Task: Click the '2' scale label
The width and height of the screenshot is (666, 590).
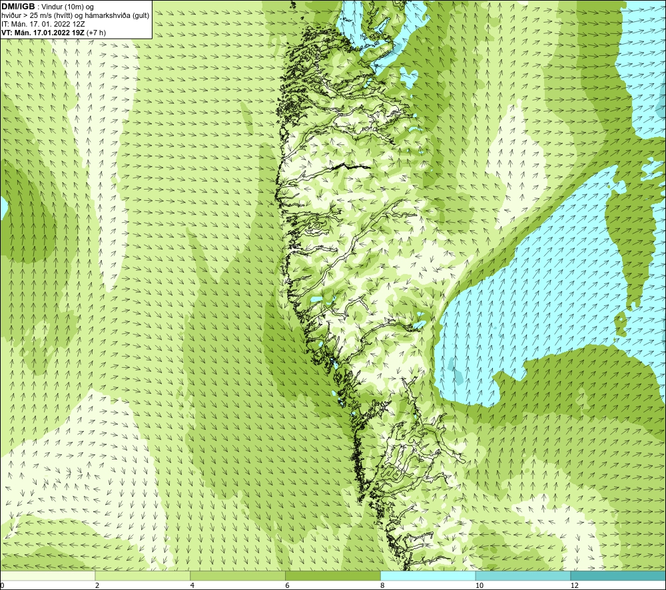Action: [x=97, y=585]
